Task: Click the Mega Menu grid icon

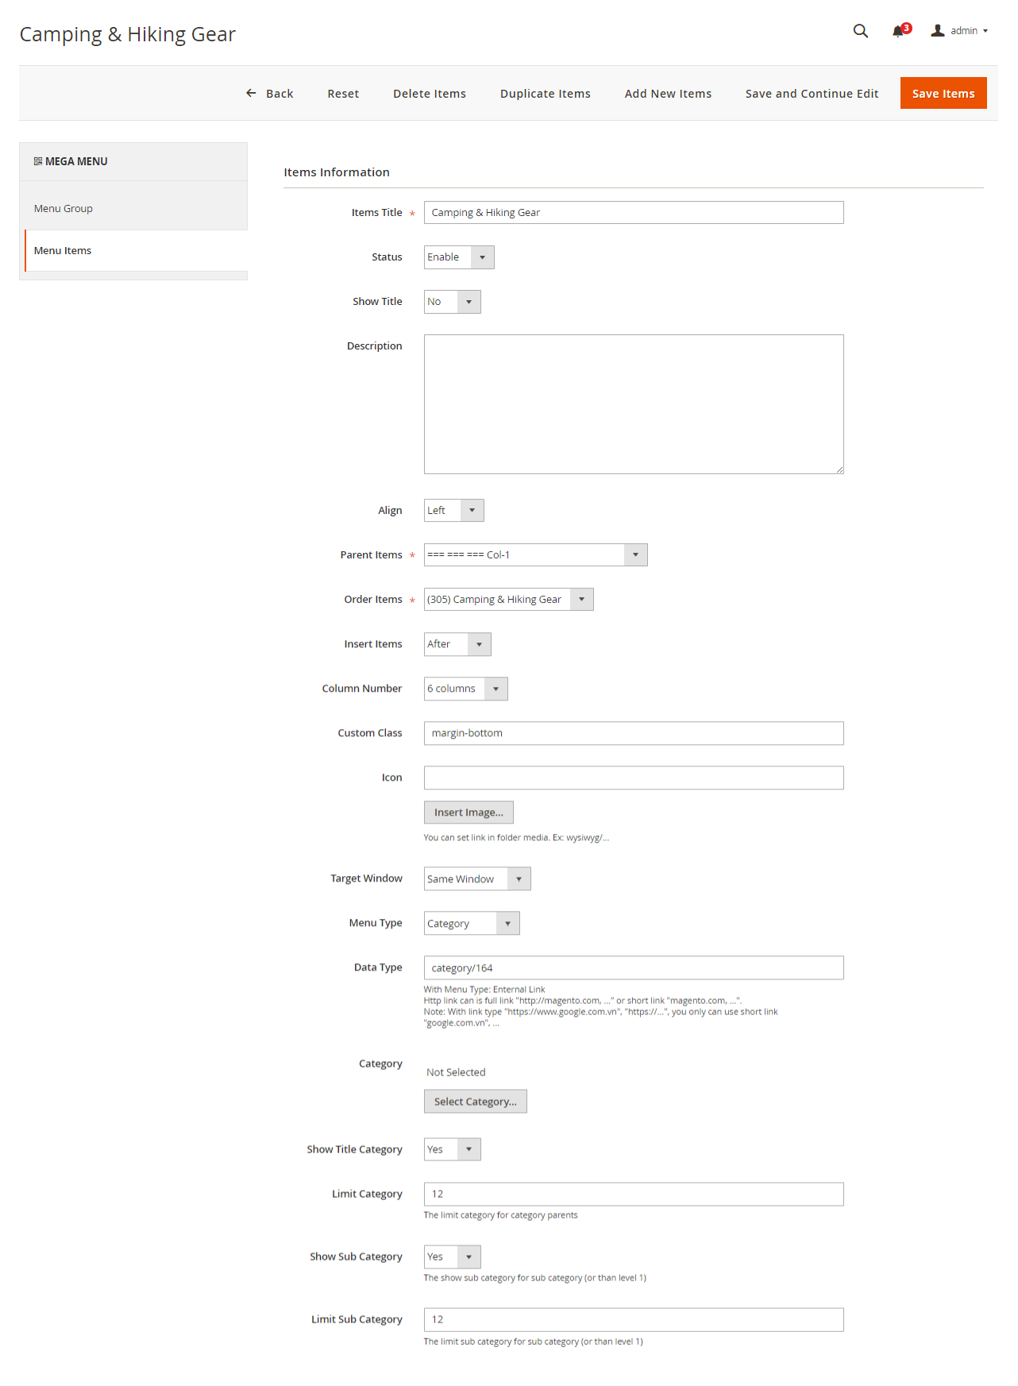Action: [37, 161]
